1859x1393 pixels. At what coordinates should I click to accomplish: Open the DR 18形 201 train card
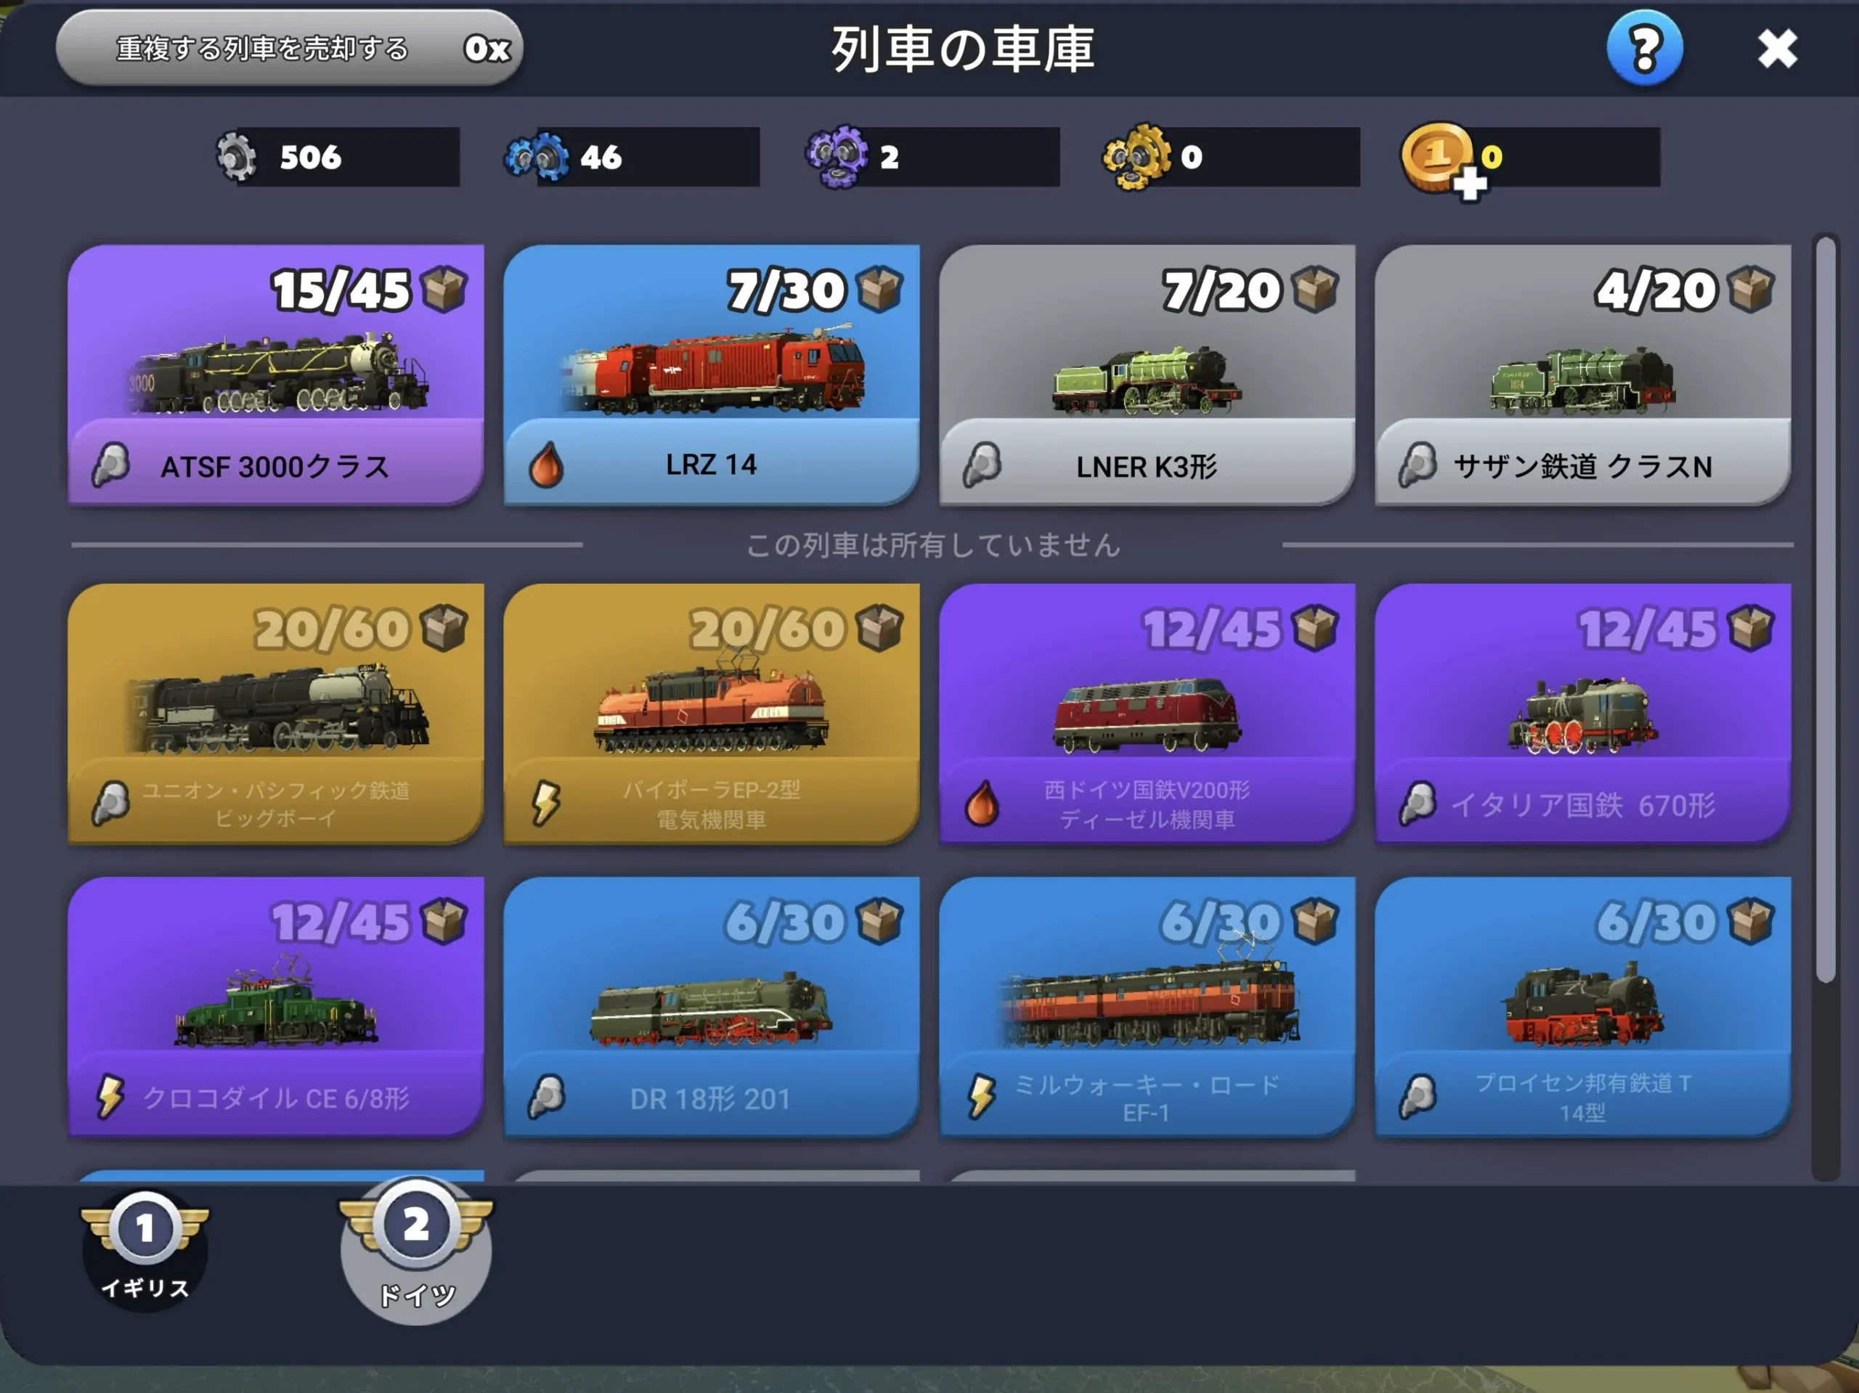(711, 1007)
